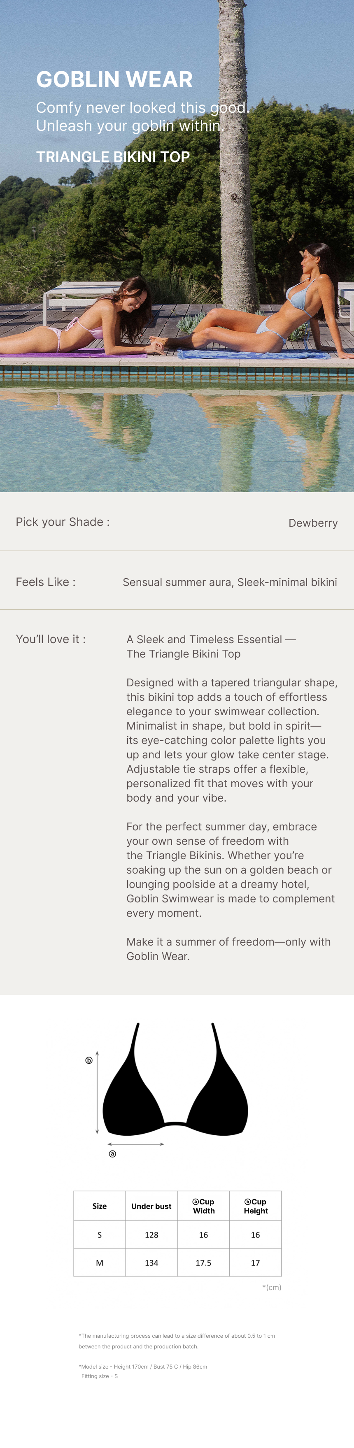
Task: Click the horizontal cup width arrow
Action: [135, 1144]
